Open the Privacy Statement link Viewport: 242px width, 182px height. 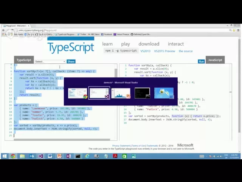[121, 146]
